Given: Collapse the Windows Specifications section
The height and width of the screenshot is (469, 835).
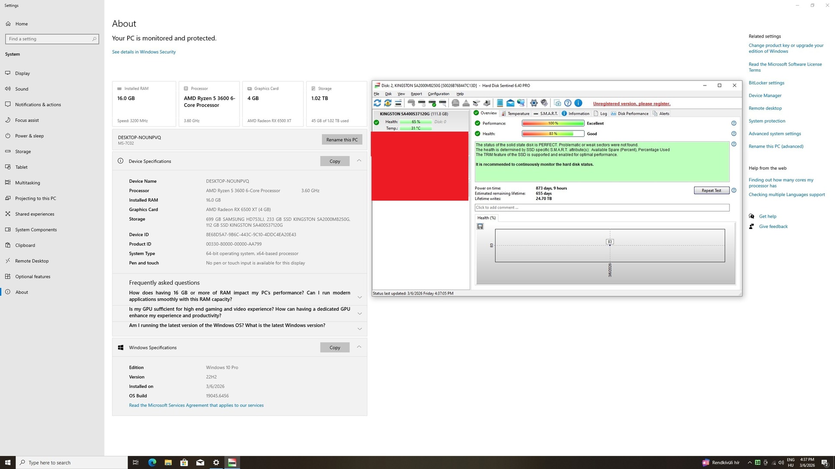Looking at the screenshot, I should coord(359,347).
